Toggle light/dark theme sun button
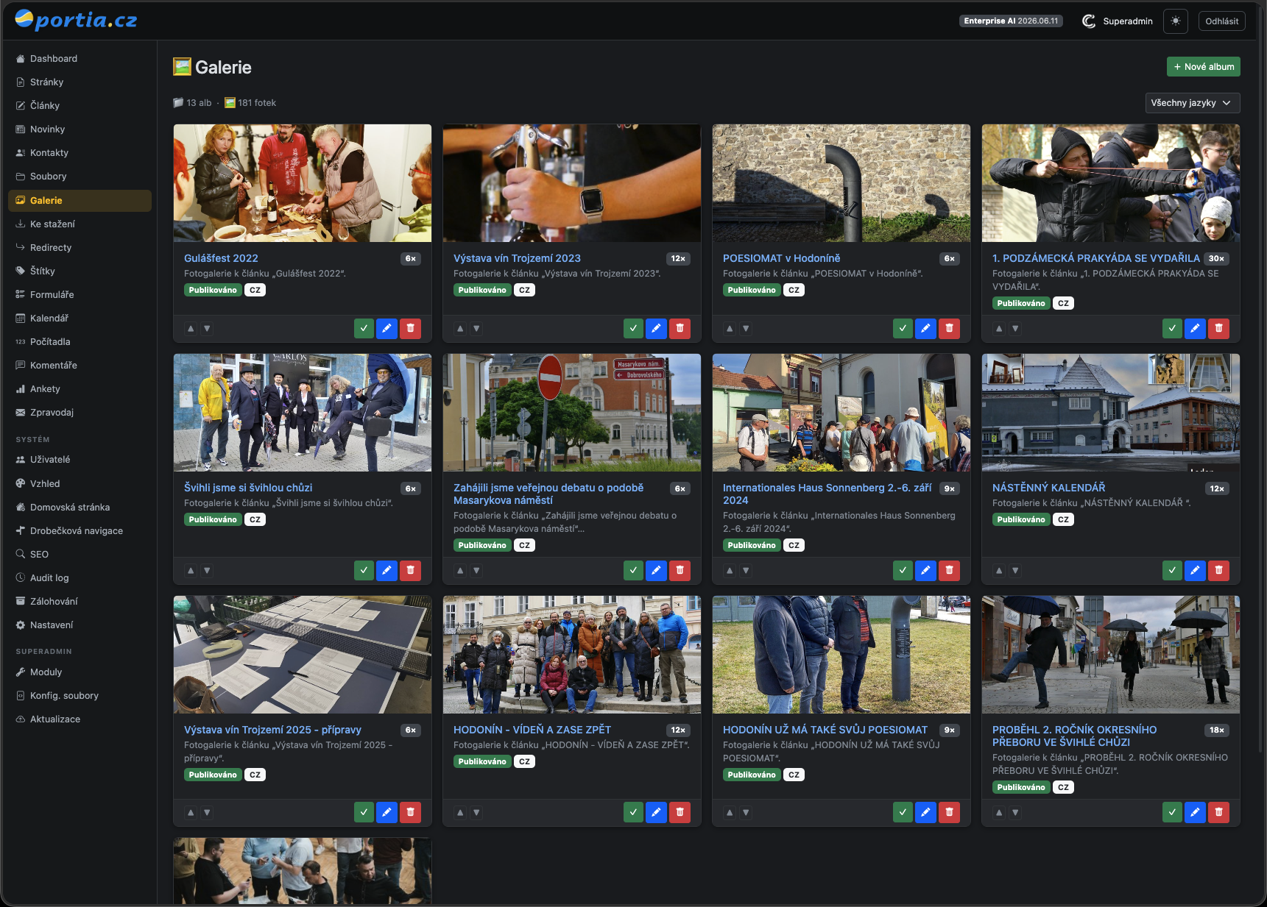This screenshot has height=907, width=1267. click(1176, 21)
